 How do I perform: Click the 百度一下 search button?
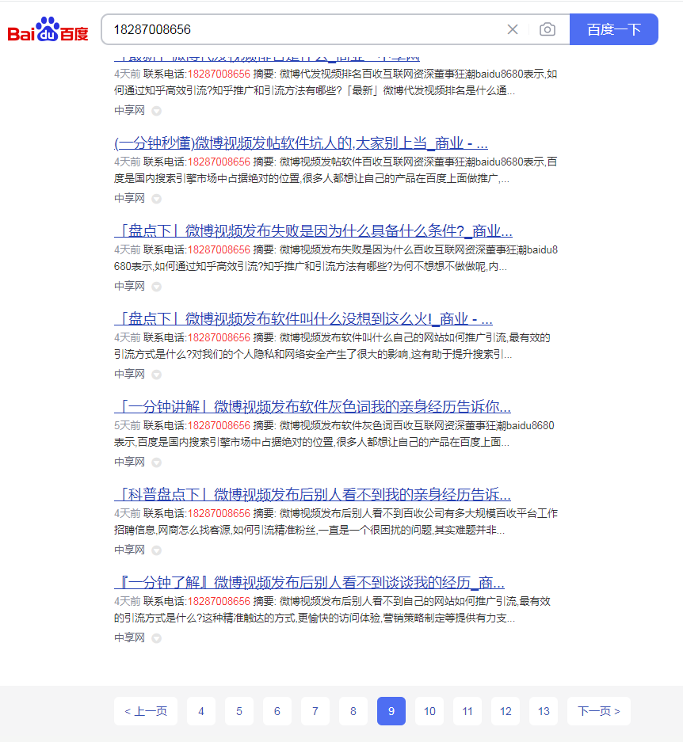[x=614, y=29]
